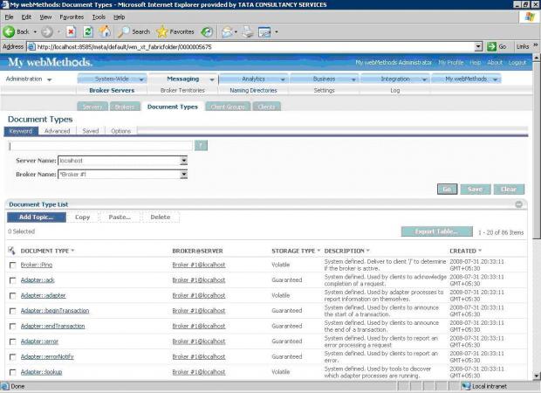This screenshot has width=541, height=393.
Task: Open the Advanced search tab
Action: point(58,131)
